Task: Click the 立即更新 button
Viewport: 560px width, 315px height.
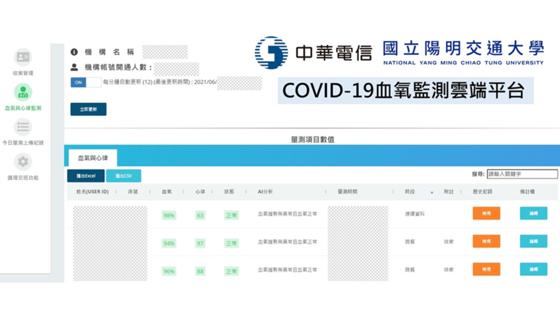Action: click(88, 109)
